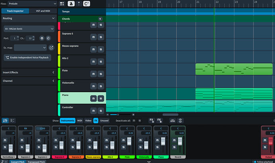The height and width of the screenshot is (163, 275).
Task: Open the dropdown arrow next to the note icon
Action: coord(6,161)
